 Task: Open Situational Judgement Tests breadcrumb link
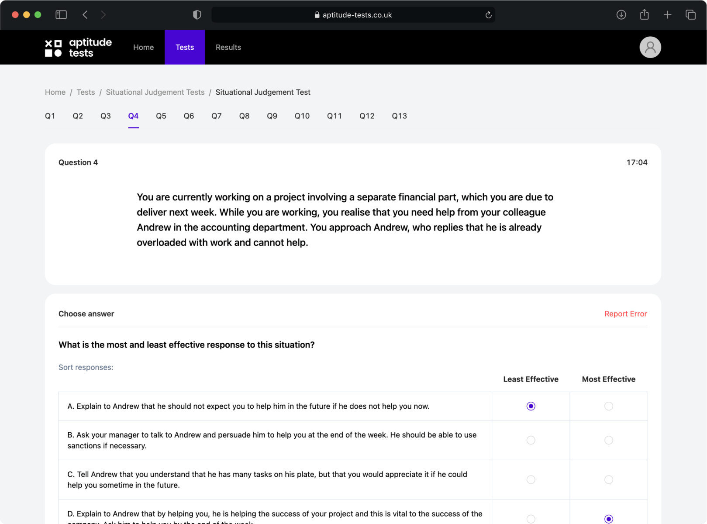coord(155,92)
